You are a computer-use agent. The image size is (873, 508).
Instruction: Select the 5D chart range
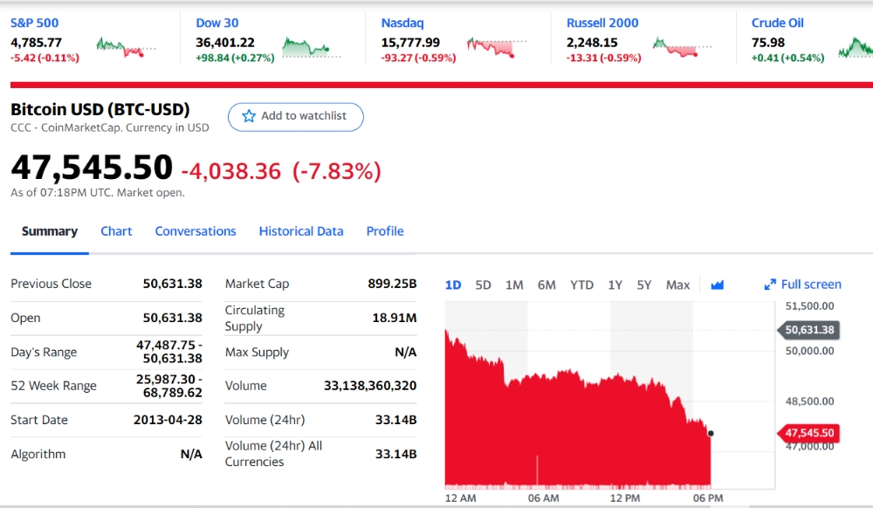[x=484, y=285]
